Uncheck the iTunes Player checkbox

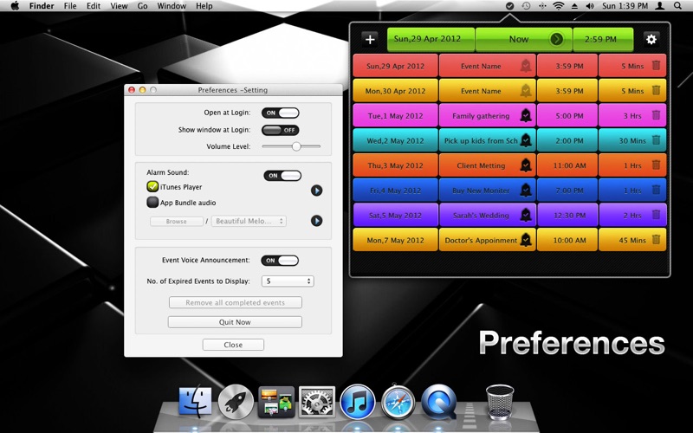pyautogui.click(x=152, y=186)
